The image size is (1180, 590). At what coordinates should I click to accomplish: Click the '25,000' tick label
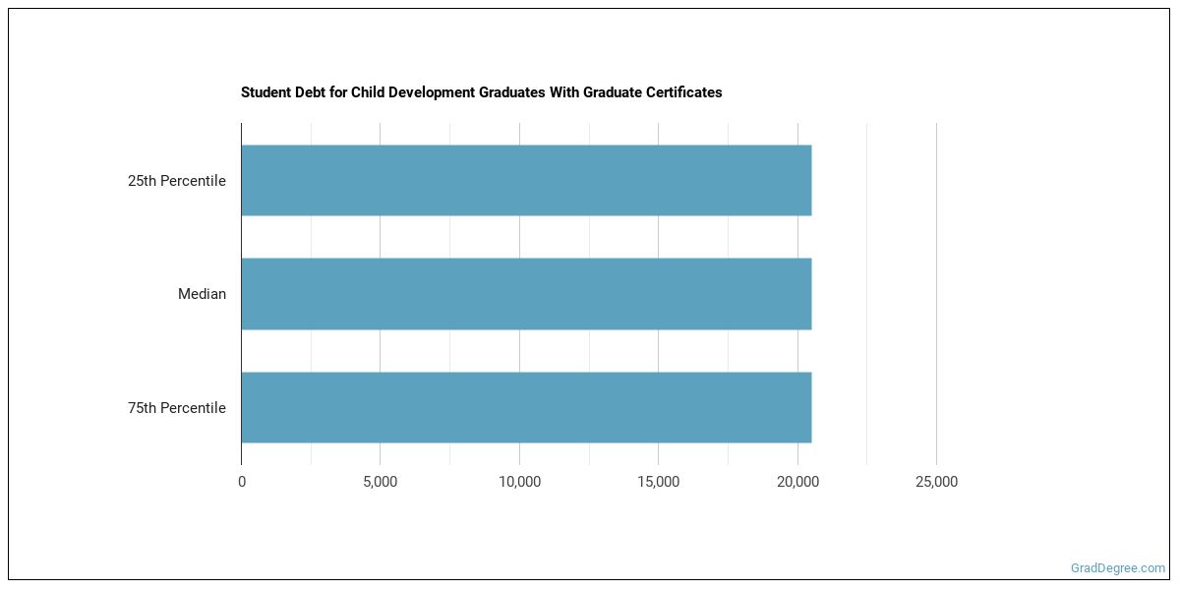pos(936,482)
